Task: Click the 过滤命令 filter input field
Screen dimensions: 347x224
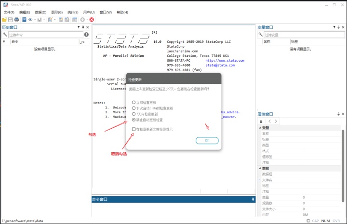Action: click(x=46, y=35)
